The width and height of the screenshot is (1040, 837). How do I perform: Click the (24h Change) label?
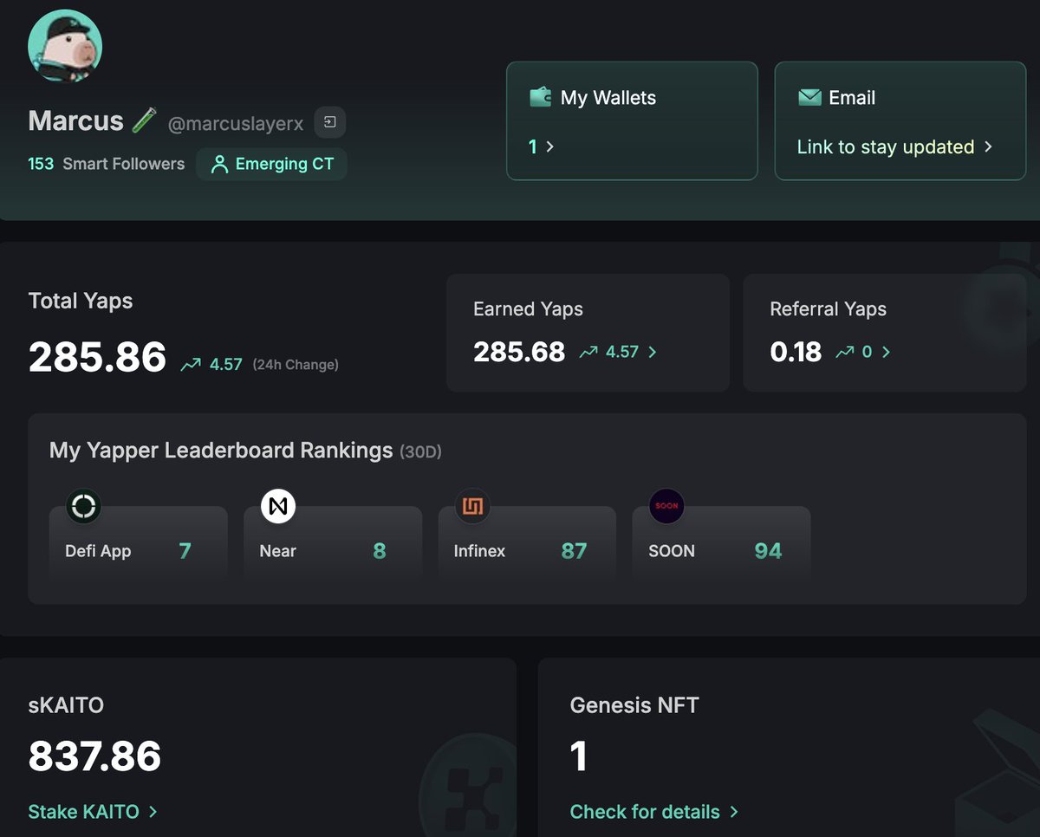tap(296, 365)
